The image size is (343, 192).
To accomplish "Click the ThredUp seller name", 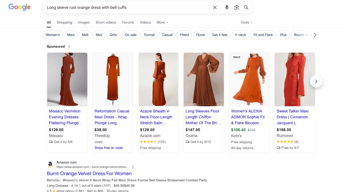I will click(x=102, y=136).
